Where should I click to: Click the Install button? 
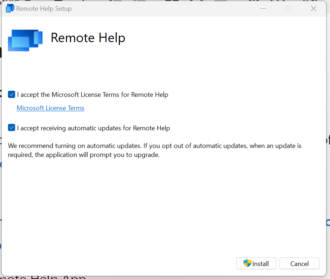pyautogui.click(x=256, y=264)
